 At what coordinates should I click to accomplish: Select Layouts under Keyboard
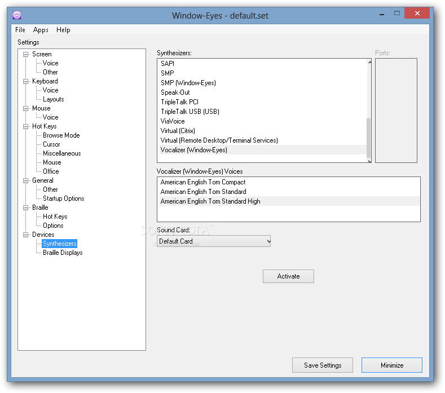[x=54, y=99]
